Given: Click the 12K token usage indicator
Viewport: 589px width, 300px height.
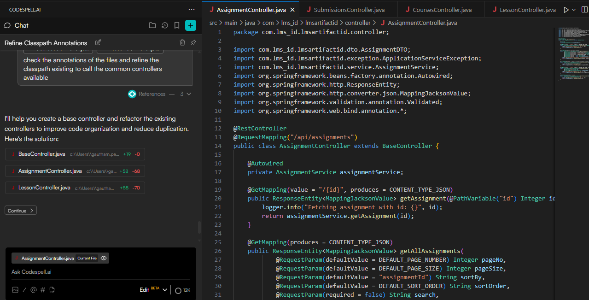Looking at the screenshot, I should 182,290.
